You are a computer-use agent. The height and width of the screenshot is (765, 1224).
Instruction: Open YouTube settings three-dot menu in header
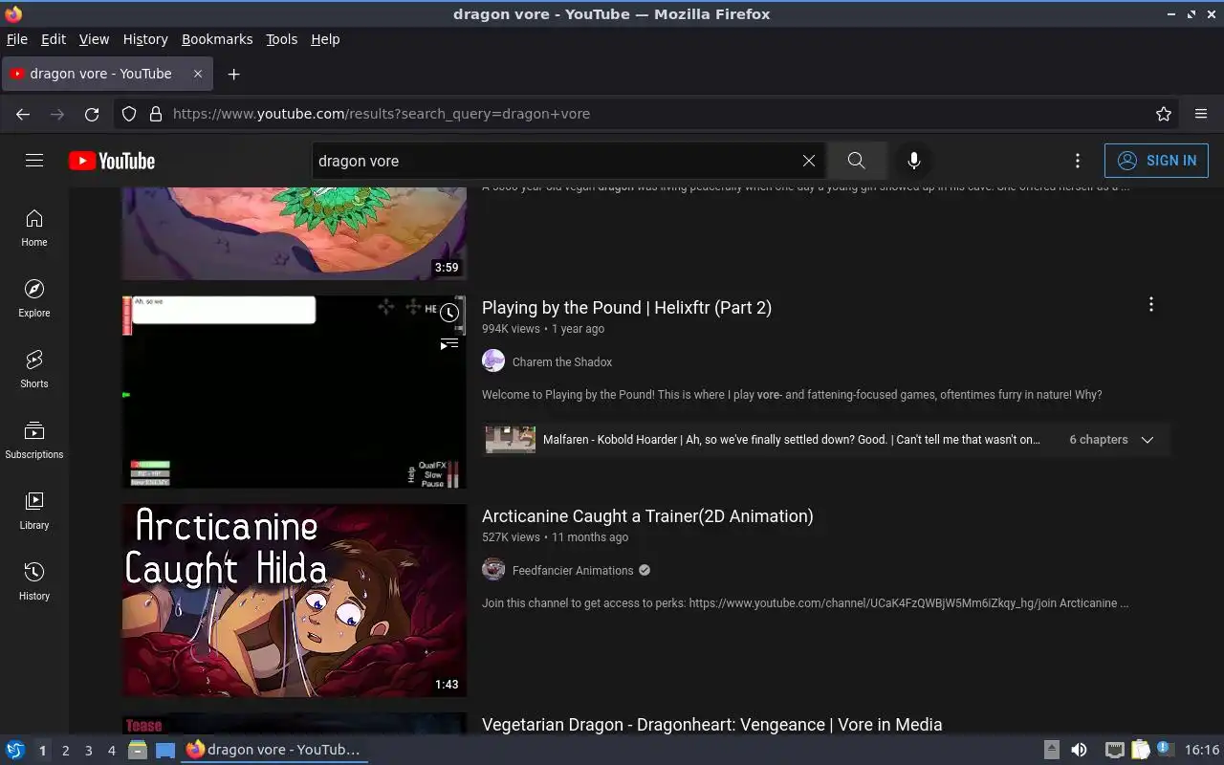pyautogui.click(x=1078, y=161)
